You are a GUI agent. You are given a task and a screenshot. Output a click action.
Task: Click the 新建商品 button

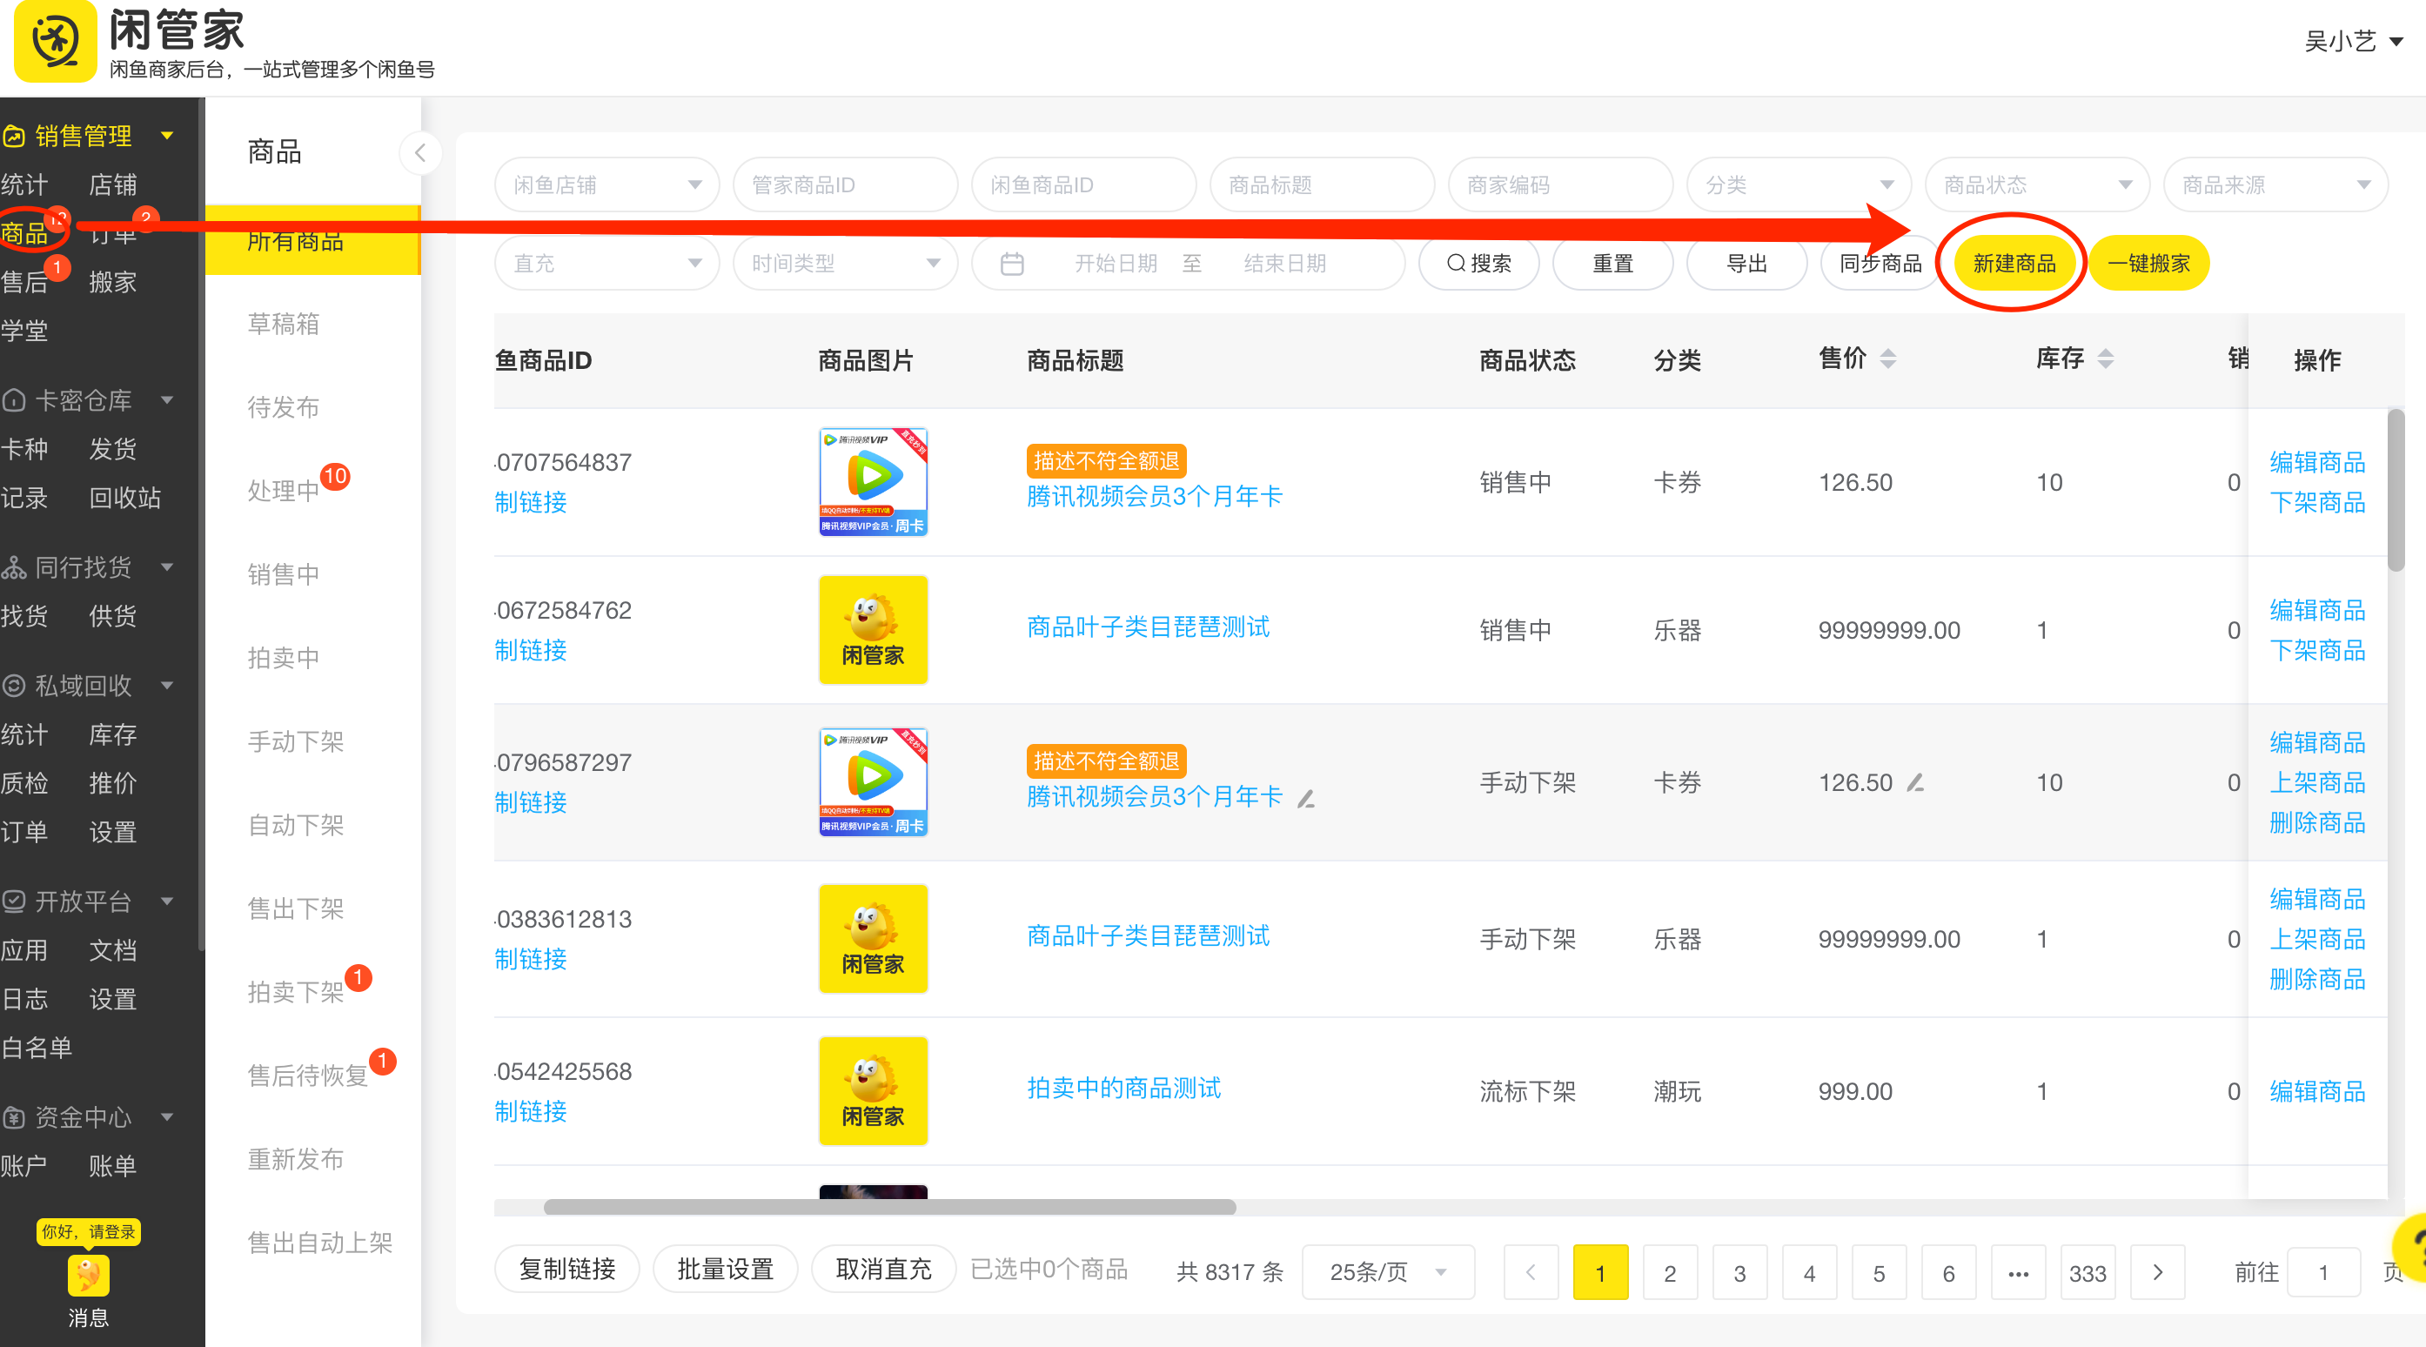(x=2012, y=263)
